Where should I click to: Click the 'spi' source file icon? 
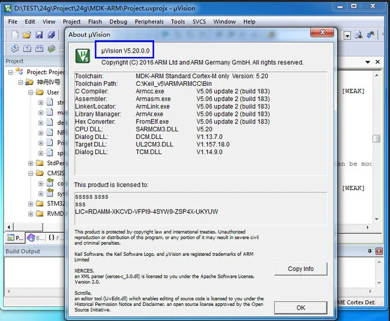(x=50, y=153)
